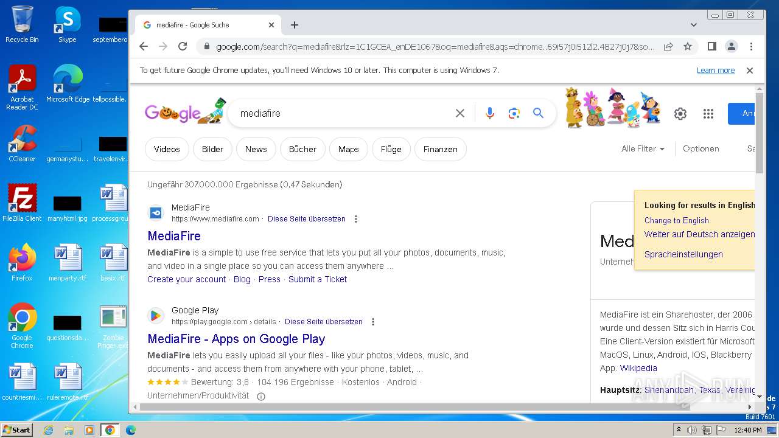Open Wikipedia link in knowledge panel
779x438 pixels.
click(x=638, y=368)
